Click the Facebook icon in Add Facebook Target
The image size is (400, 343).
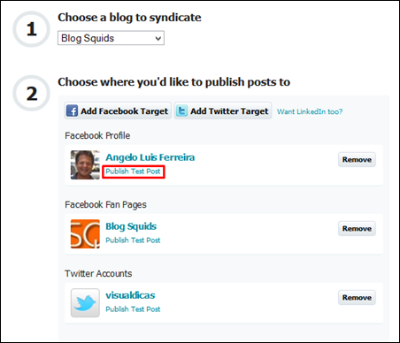pyautogui.click(x=72, y=111)
